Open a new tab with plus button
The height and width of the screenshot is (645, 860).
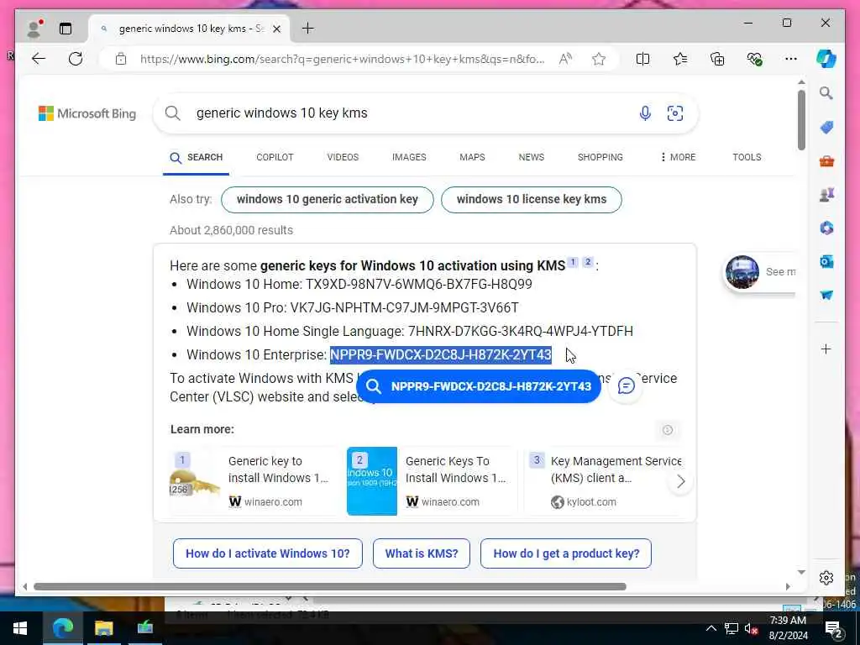pyautogui.click(x=308, y=28)
